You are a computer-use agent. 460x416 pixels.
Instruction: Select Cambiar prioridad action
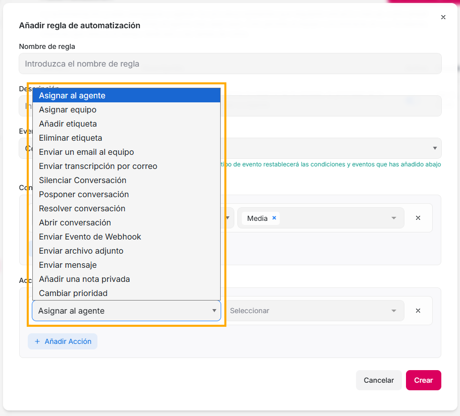tap(73, 293)
